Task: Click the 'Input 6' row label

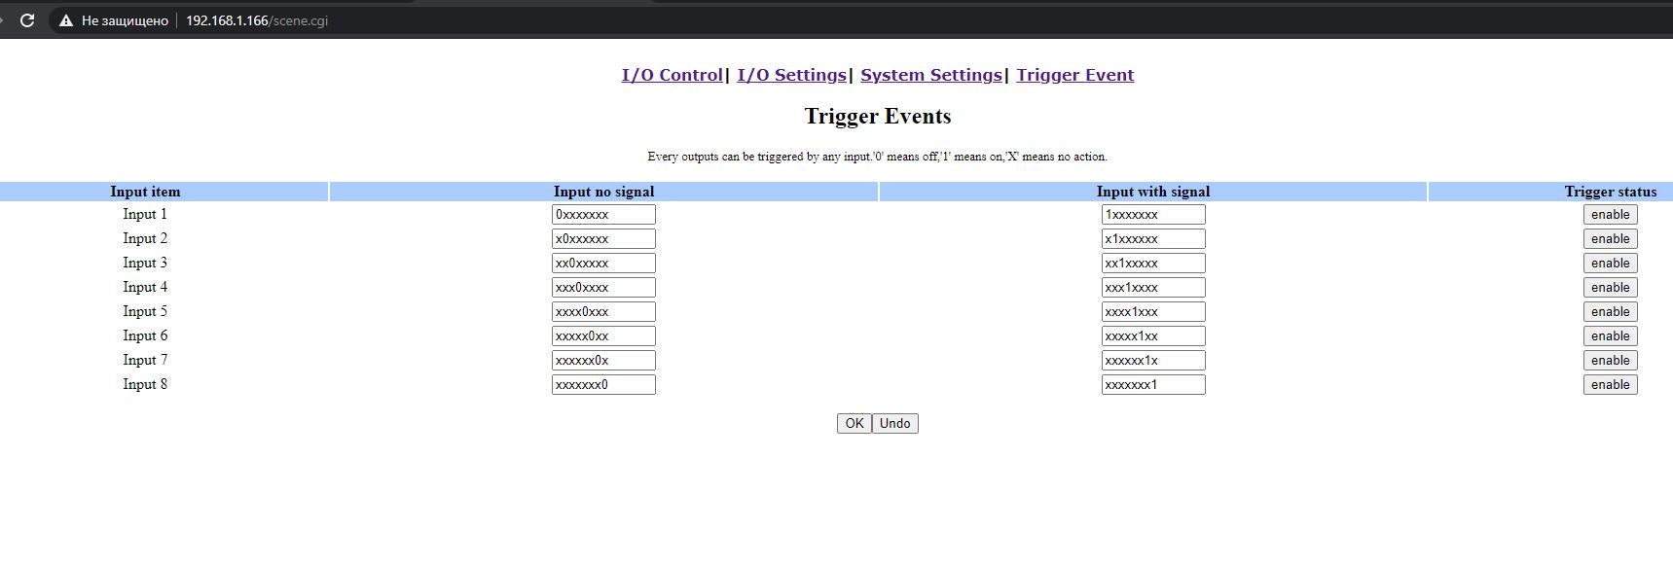Action: coord(145,335)
